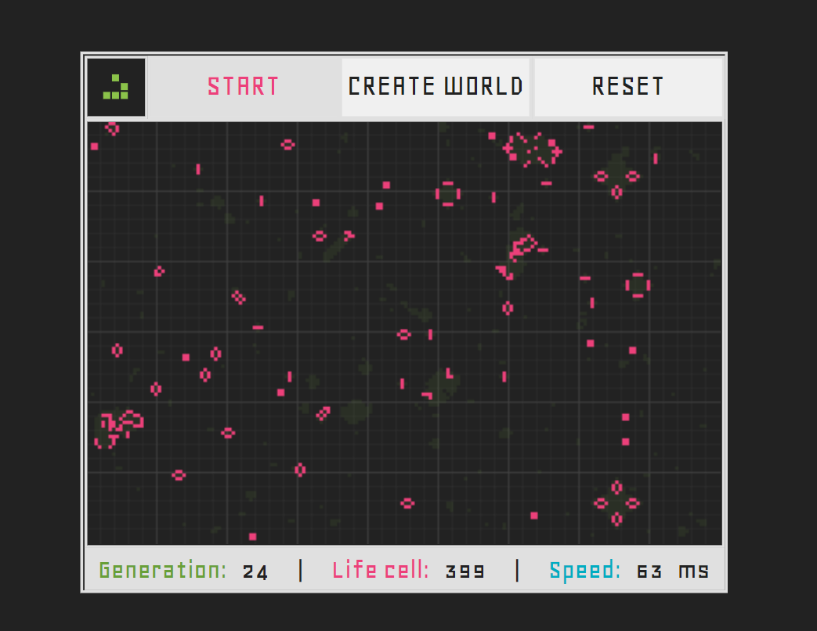The width and height of the screenshot is (817, 631).
Task: Click the Generation: 24 counter text
Action: [183, 572]
